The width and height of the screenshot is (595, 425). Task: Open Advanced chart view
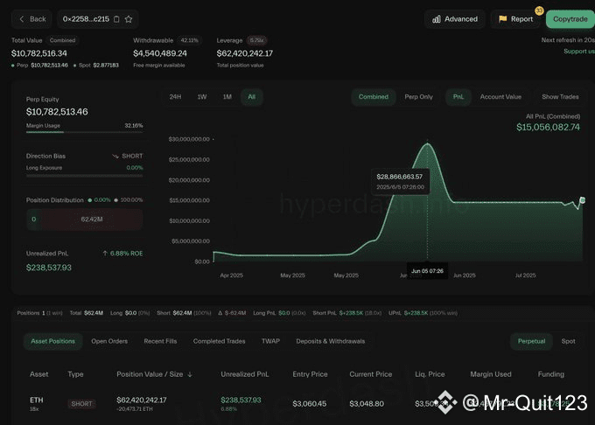tap(454, 18)
